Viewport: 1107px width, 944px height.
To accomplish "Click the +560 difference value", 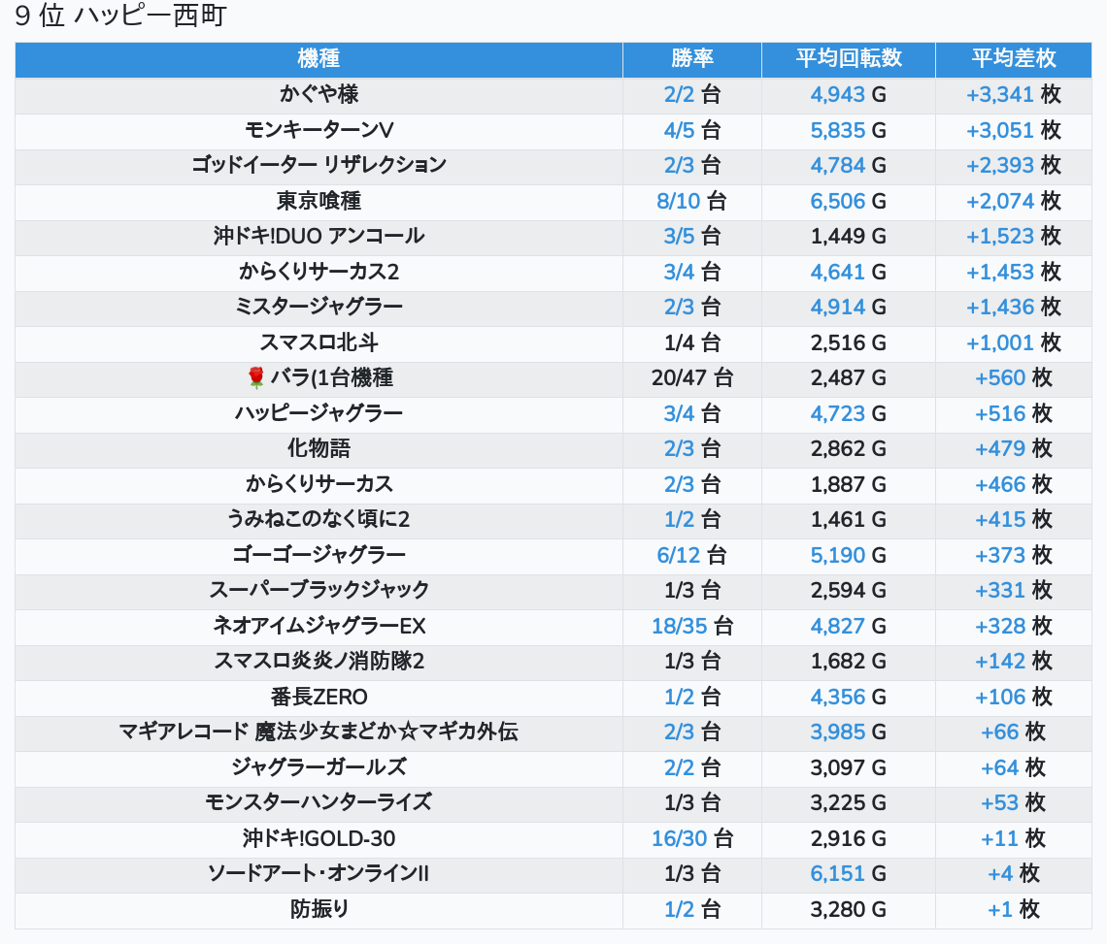I will (1000, 378).
